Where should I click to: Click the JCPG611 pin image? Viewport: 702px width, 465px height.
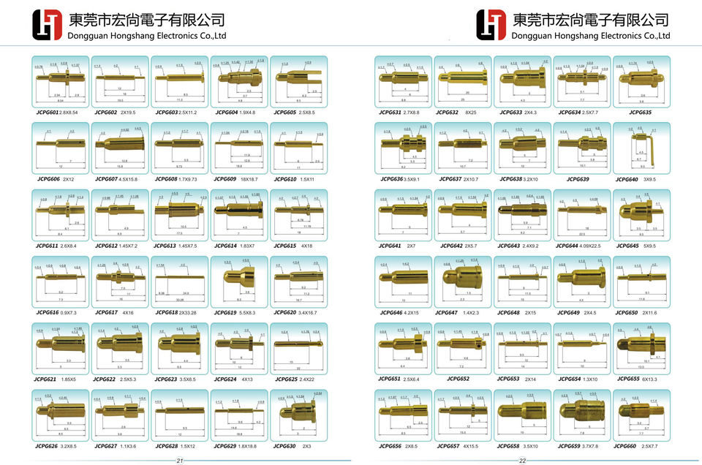pyautogui.click(x=61, y=215)
